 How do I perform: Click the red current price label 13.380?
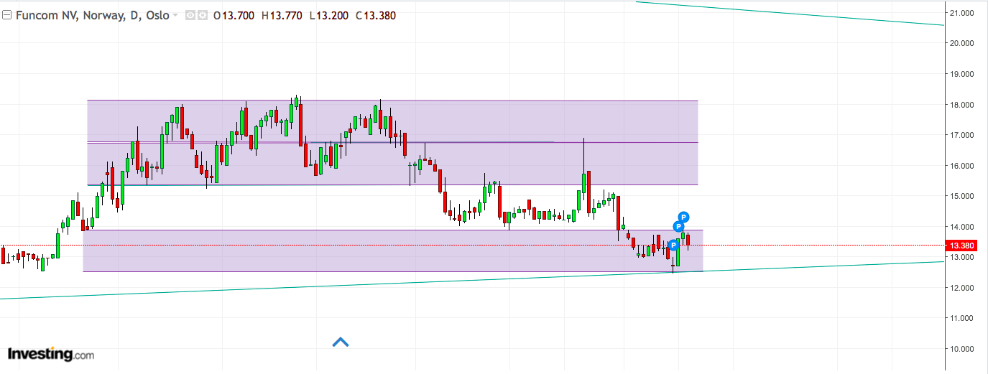tap(961, 246)
